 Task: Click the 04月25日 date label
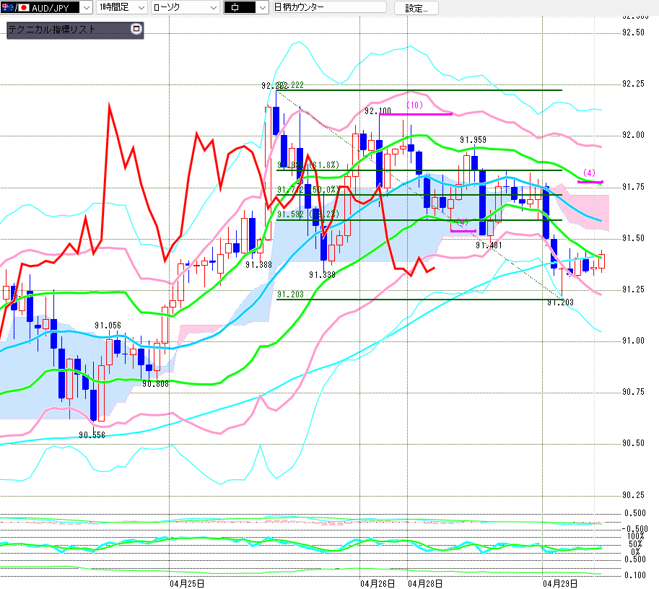[187, 583]
